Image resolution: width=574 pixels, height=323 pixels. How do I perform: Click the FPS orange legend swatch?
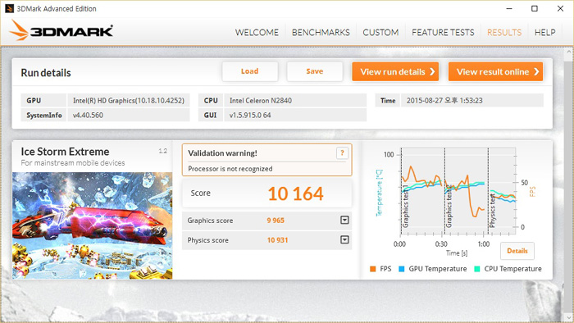click(372, 269)
